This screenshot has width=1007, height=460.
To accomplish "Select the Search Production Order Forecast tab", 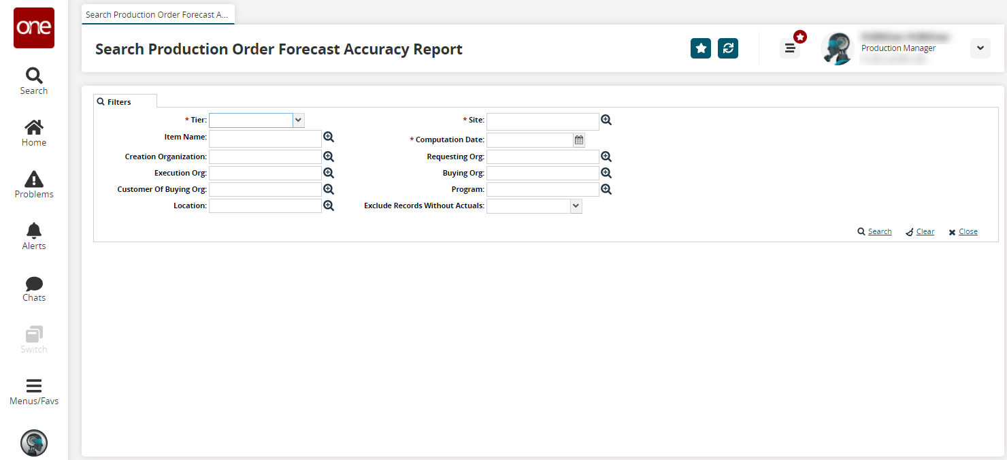I will [157, 15].
